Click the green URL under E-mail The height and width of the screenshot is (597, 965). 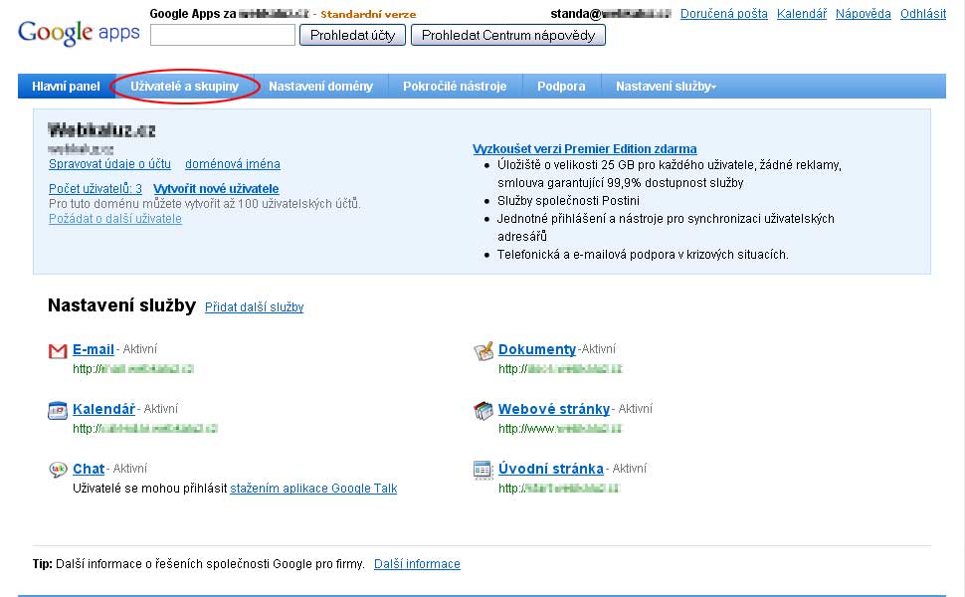[133, 369]
